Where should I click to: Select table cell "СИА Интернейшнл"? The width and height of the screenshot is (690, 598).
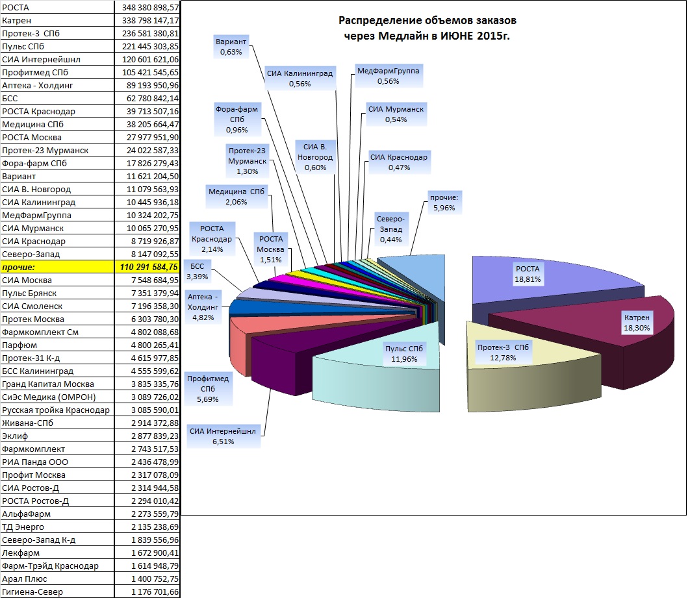(57, 59)
